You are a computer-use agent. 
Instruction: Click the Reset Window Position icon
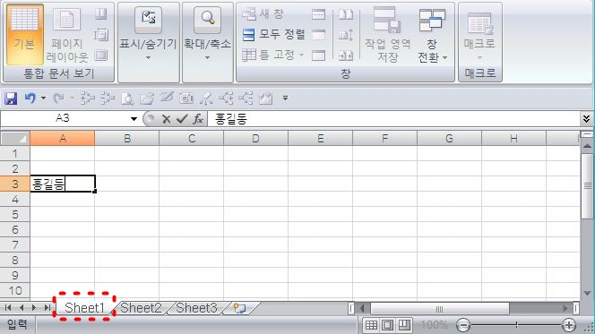pos(346,56)
